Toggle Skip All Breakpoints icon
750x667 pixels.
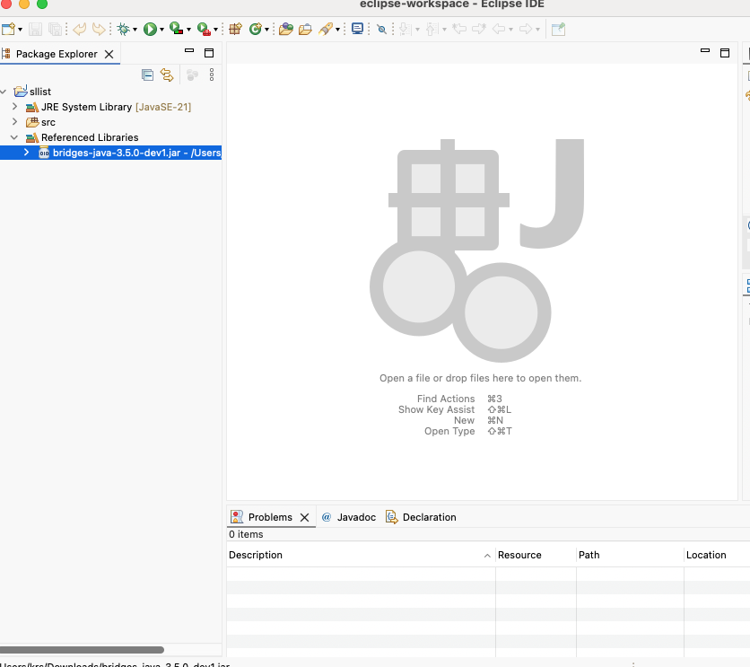tap(381, 30)
